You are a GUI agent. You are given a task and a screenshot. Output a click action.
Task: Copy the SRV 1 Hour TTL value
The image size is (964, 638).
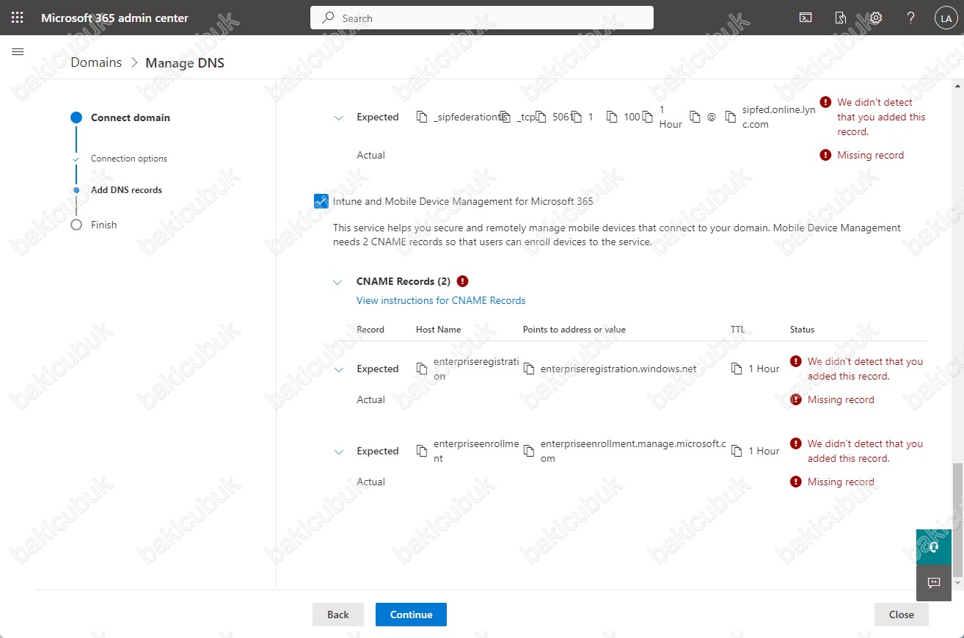(x=647, y=117)
